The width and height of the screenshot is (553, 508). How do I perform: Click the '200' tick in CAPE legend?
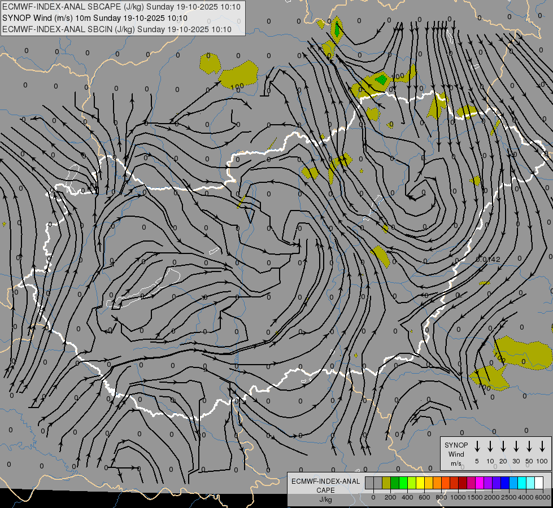click(390, 497)
